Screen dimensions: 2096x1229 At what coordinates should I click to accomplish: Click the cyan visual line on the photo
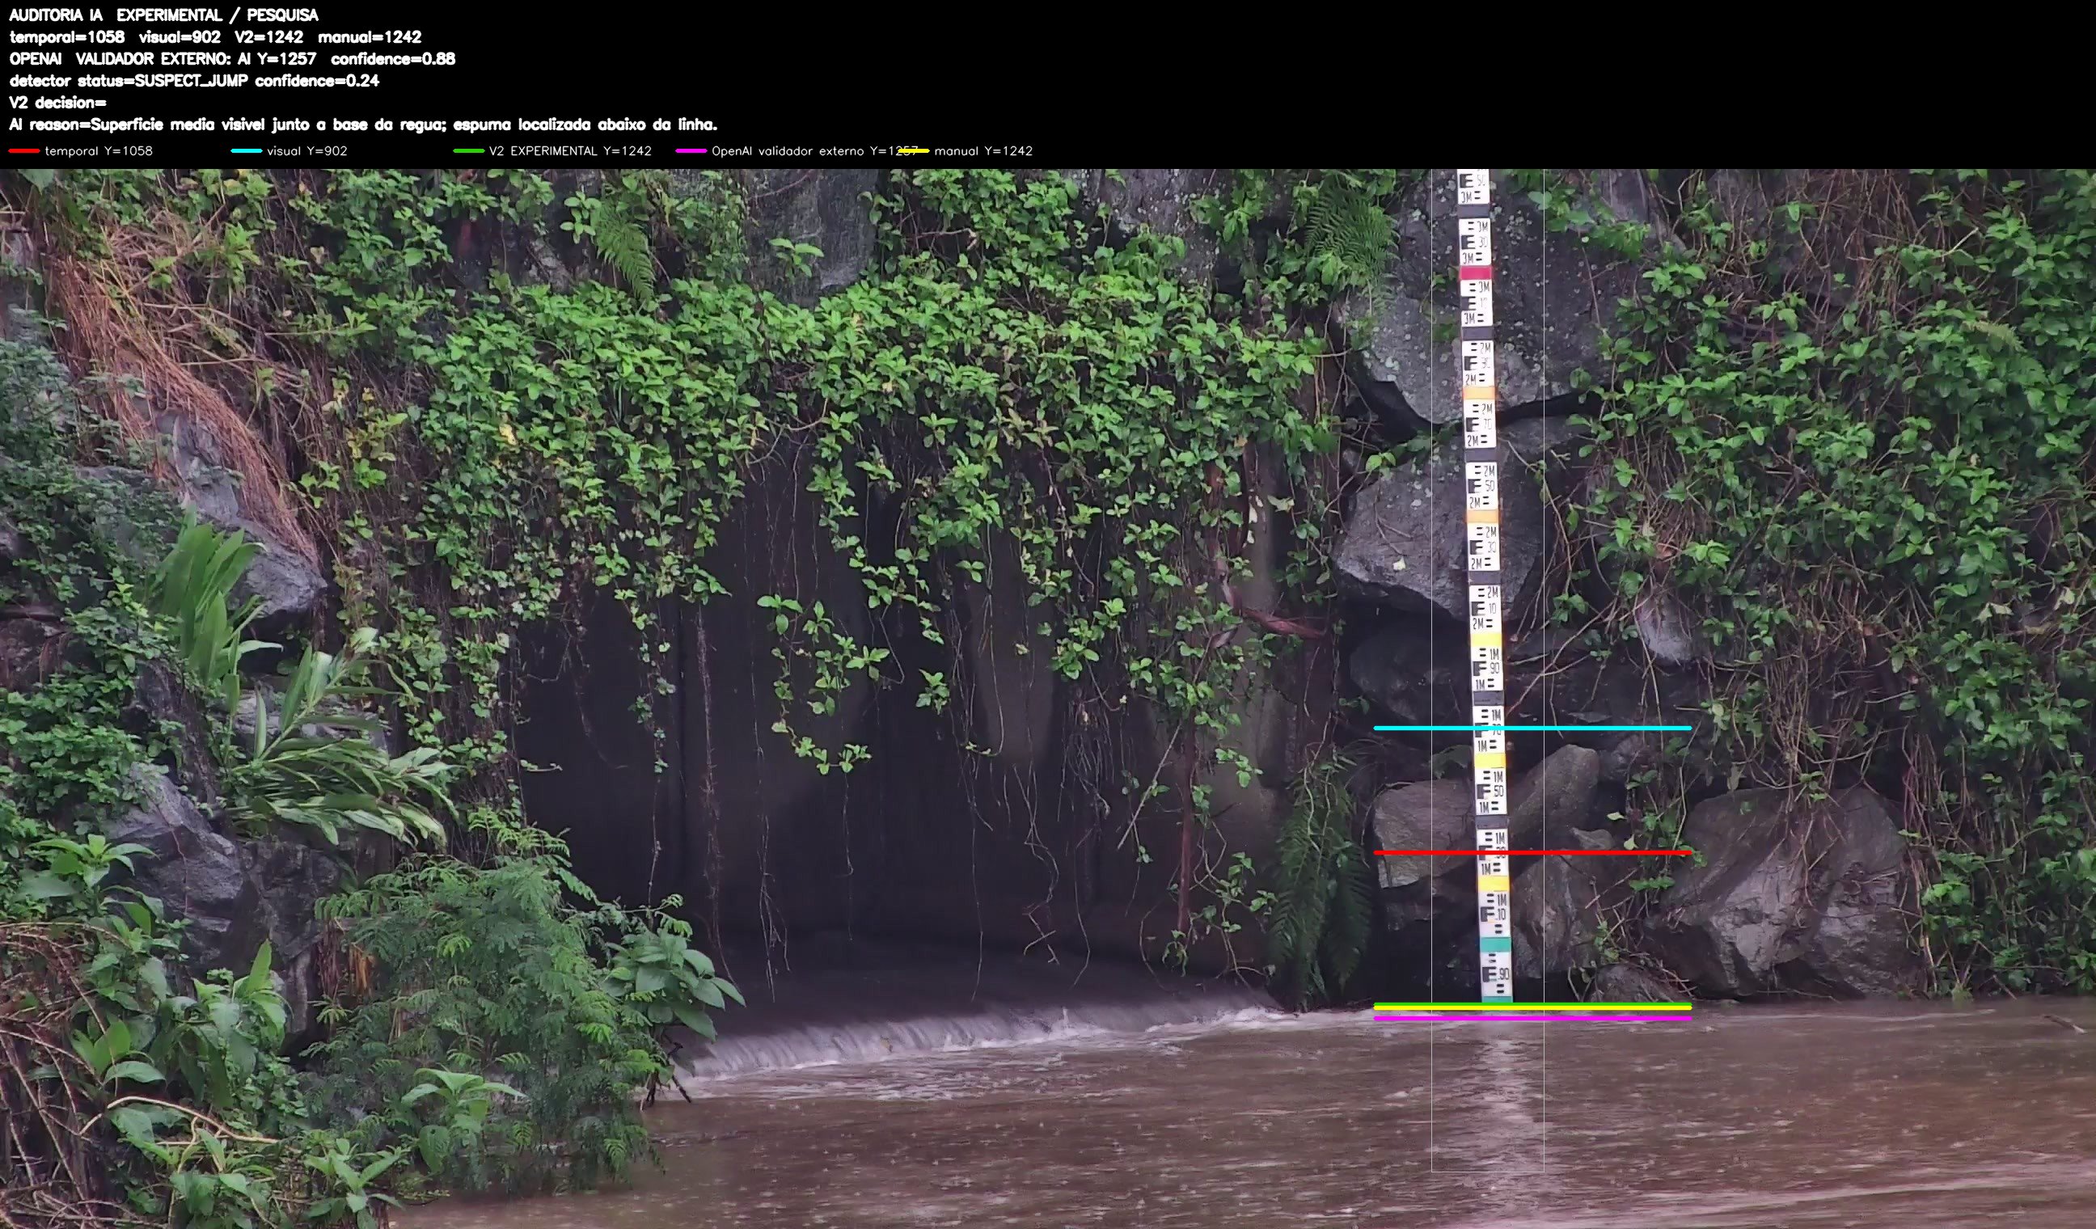pos(1532,728)
